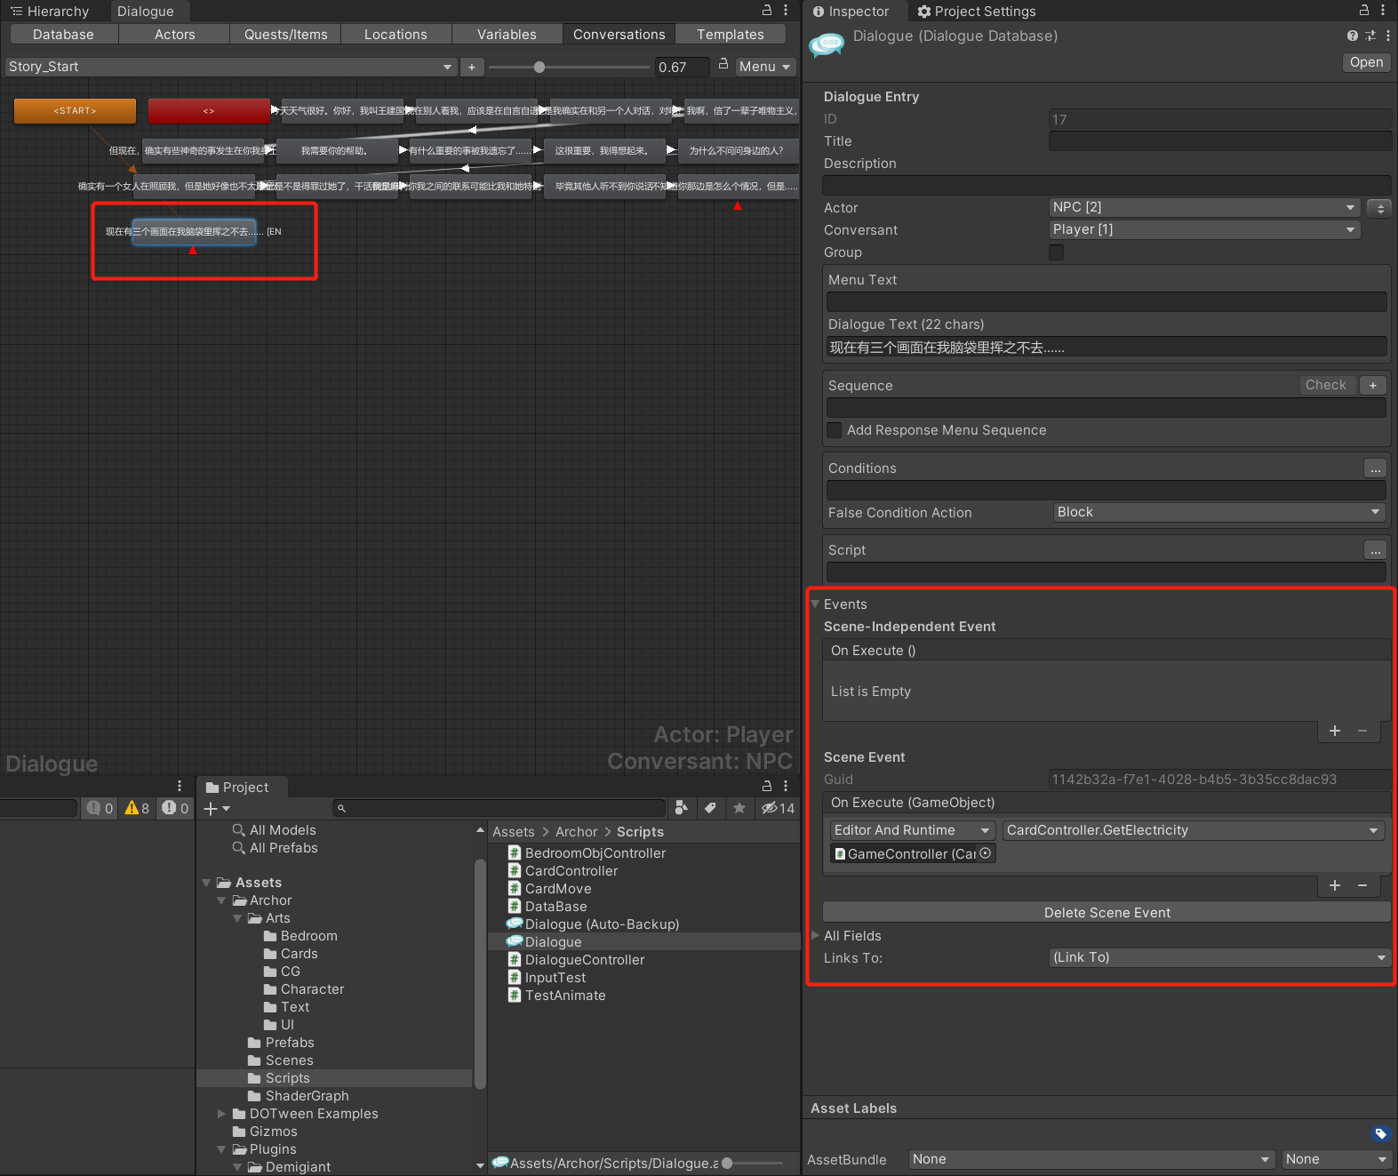1398x1176 pixels.
Task: Open the Console panel options menu
Action: 180,786
